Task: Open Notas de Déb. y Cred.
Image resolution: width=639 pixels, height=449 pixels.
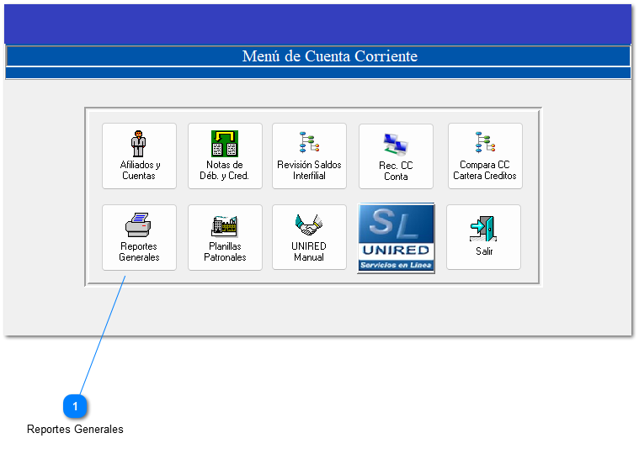Action: 225,156
